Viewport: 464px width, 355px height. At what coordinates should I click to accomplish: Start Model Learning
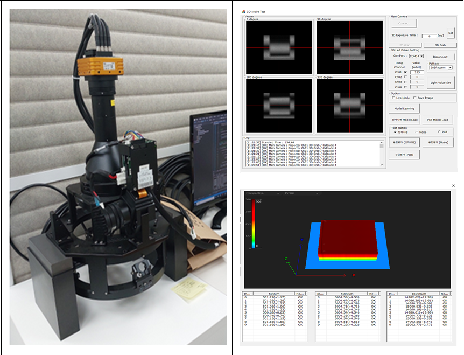coord(404,108)
